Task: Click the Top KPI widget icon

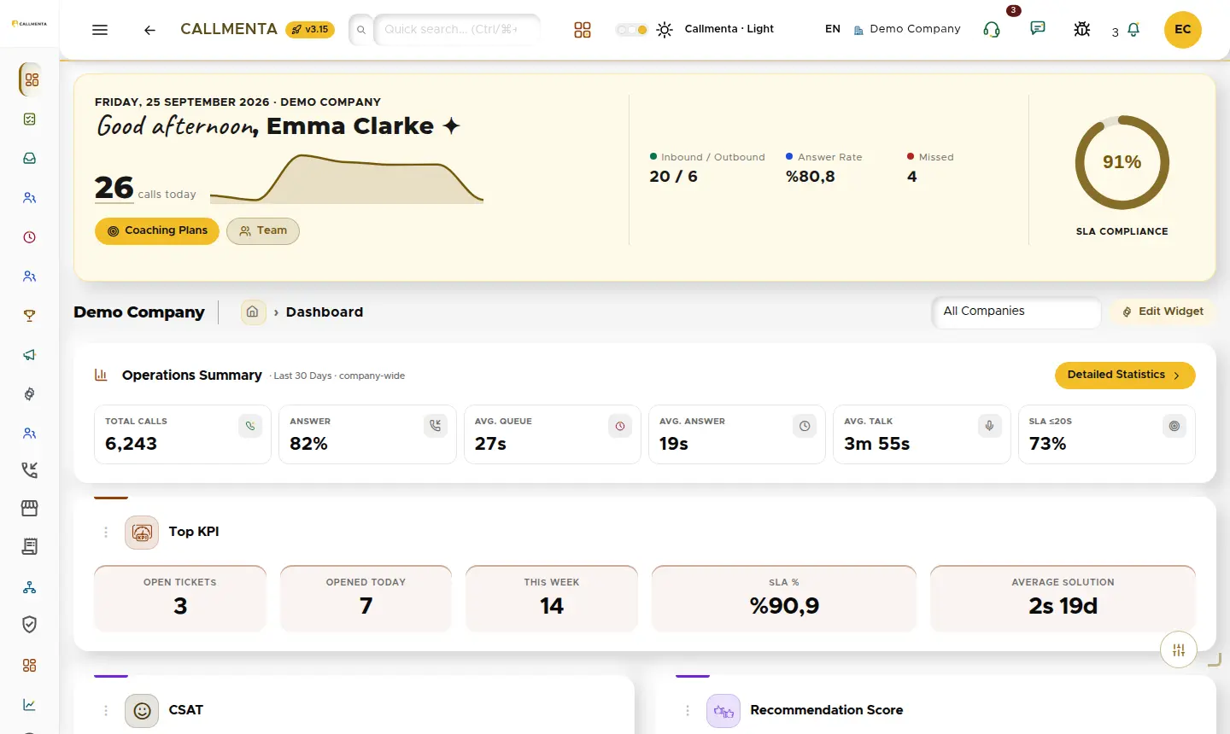Action: pyautogui.click(x=142, y=533)
